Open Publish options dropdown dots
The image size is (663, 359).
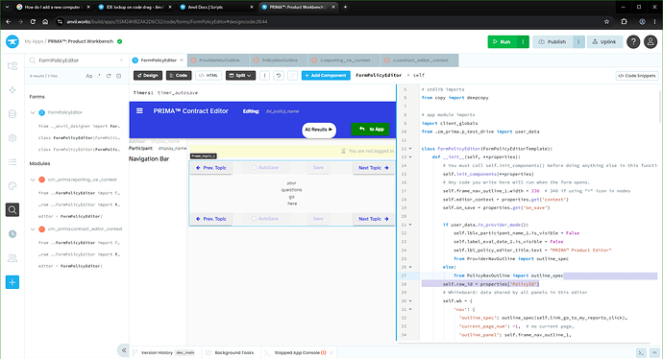(x=578, y=42)
